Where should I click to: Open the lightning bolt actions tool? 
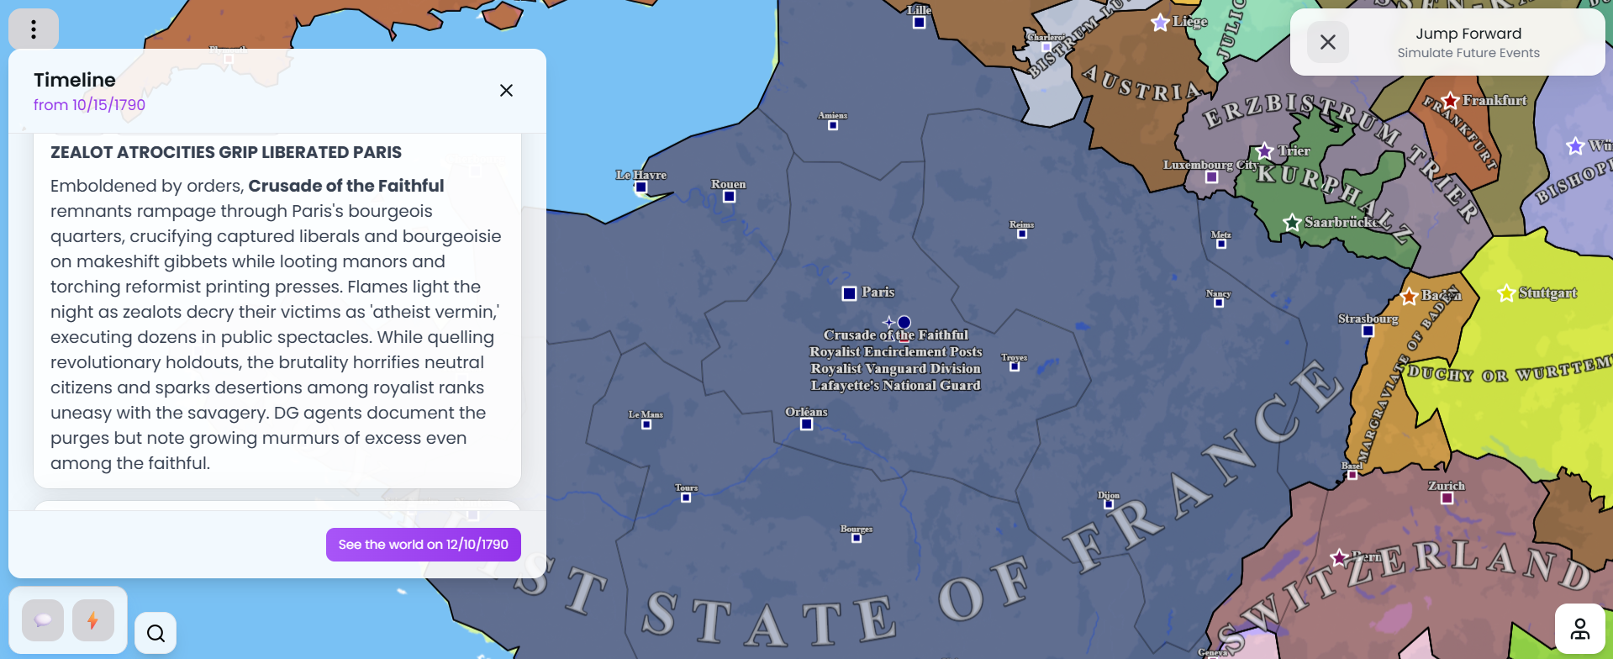point(93,620)
